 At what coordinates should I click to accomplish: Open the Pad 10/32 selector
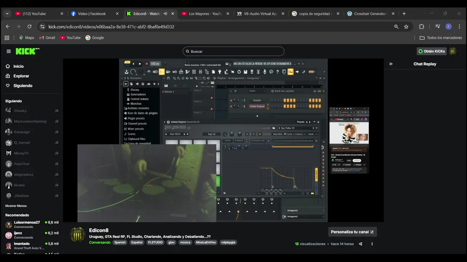pyautogui.click(x=177, y=134)
